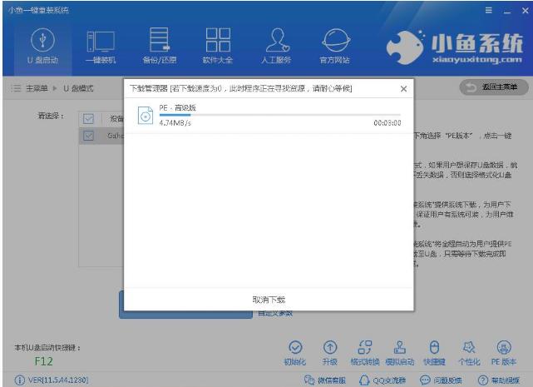Click the 格式转换 icon
533x387 pixels.
pos(364,352)
